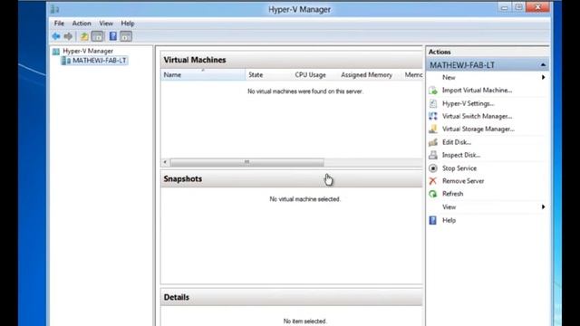Open Virtual Storage Manager... action
580x326 pixels.
point(478,129)
